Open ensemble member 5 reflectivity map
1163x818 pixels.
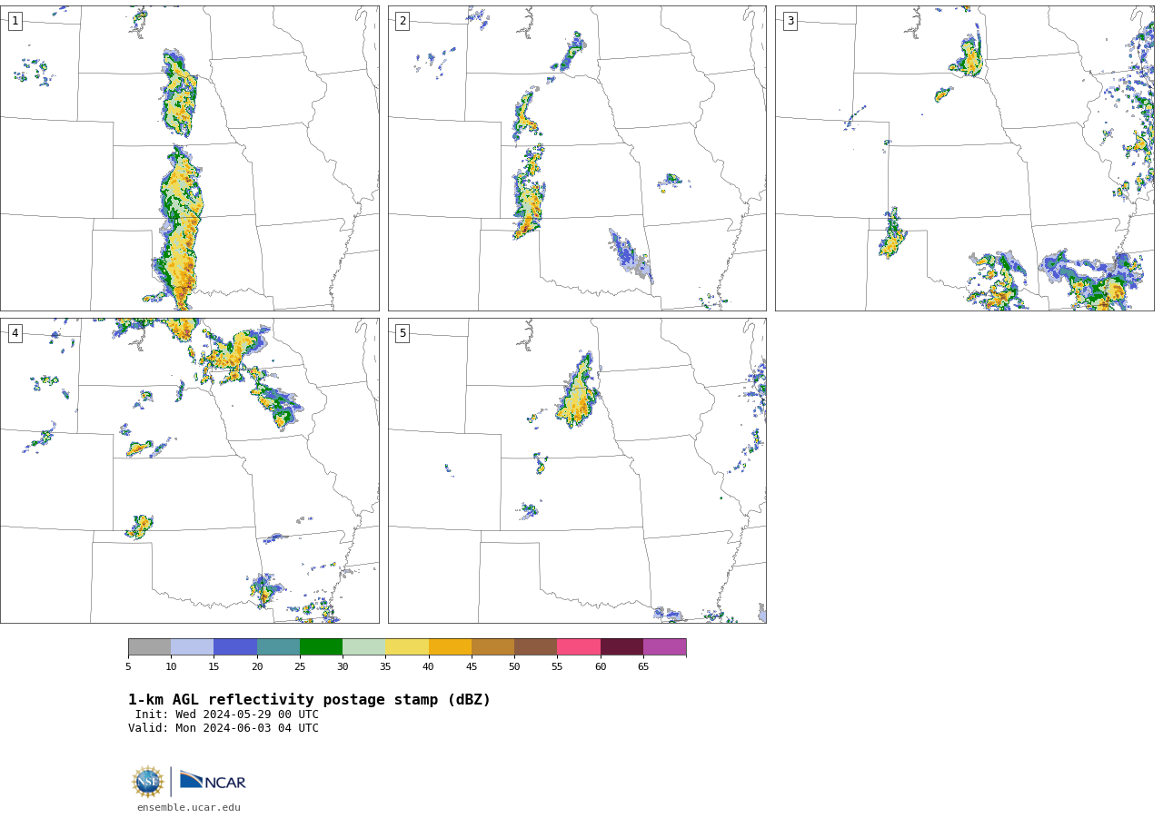pos(577,470)
